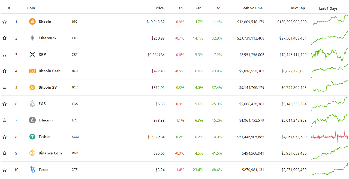Viewport: 349px width, 179px height.
Task: Star Litecoin as a favorite
Action: [x=4, y=120]
